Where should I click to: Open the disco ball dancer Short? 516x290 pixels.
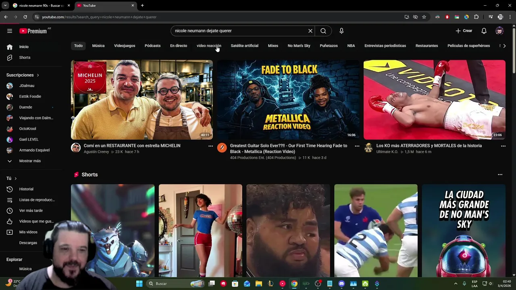[x=200, y=231]
